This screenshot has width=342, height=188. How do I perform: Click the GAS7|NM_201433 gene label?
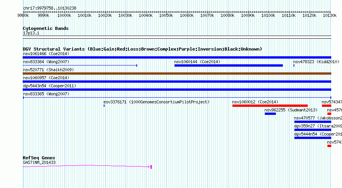coord(39,162)
